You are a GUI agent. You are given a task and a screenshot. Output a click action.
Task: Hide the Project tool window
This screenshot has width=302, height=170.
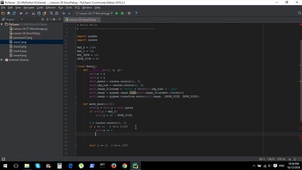coord(60,19)
